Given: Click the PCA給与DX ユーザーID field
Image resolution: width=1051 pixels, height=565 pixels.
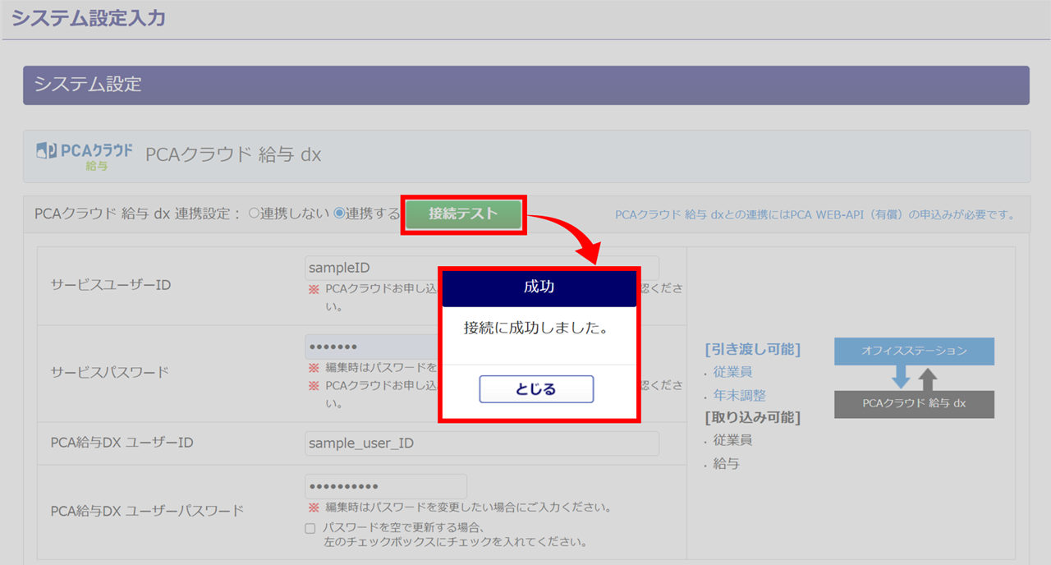Looking at the screenshot, I should pyautogui.click(x=481, y=443).
